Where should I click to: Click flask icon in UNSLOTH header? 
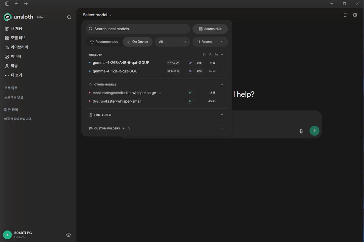point(210,55)
